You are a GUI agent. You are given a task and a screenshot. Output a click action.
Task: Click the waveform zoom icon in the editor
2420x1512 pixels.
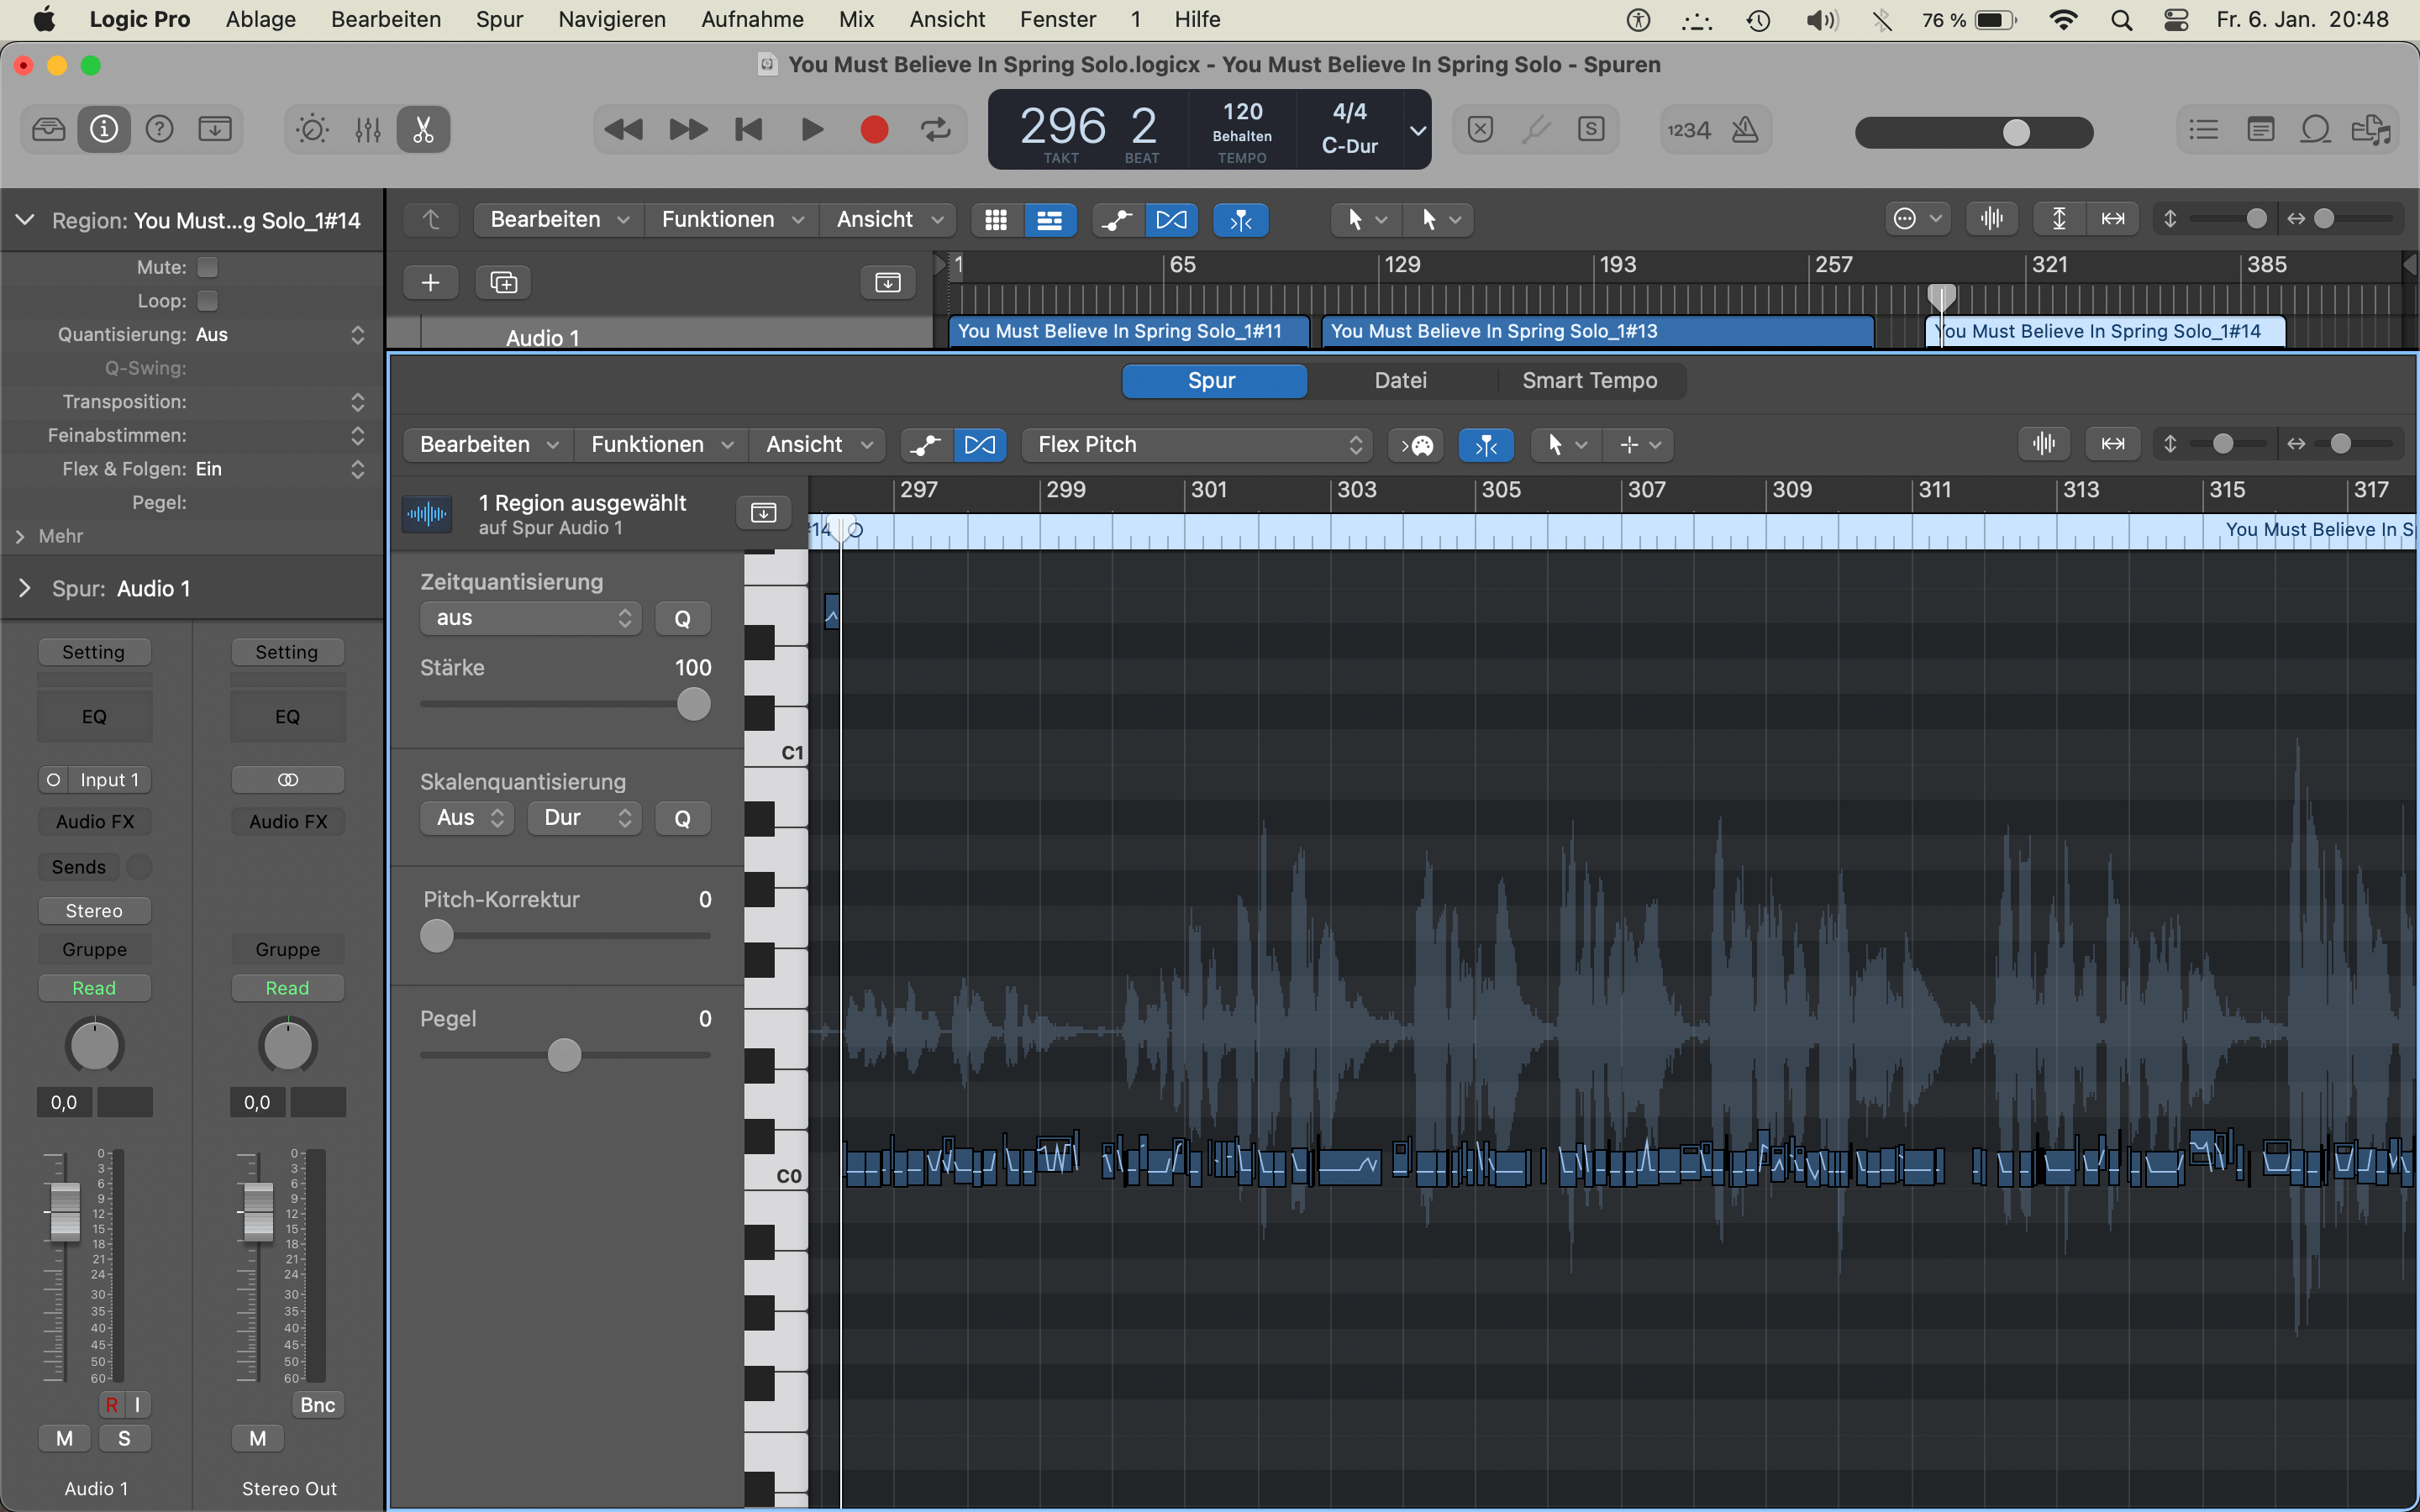2044,443
